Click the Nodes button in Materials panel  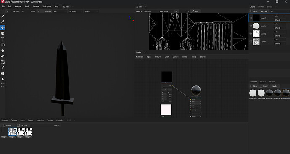coord(275,86)
